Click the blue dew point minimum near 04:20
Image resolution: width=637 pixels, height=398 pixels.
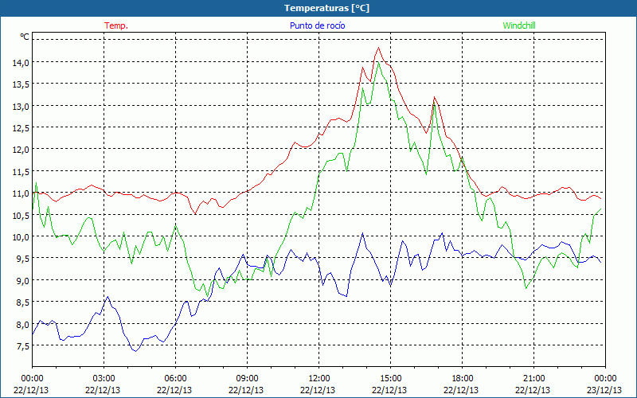click(x=135, y=351)
